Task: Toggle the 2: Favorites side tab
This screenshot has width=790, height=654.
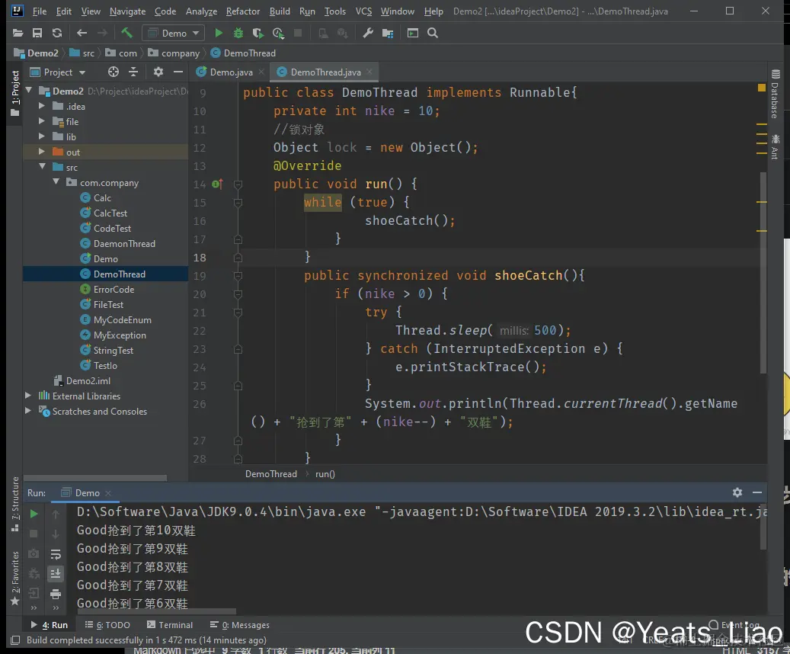Action: 15,579
